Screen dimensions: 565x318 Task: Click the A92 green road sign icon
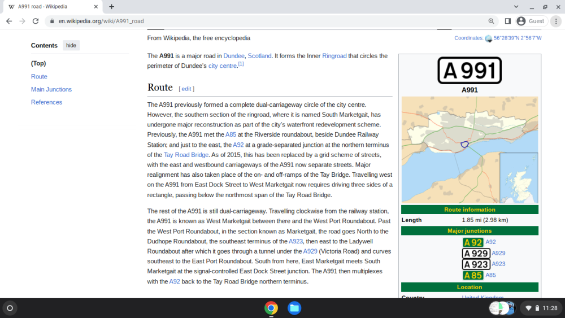coord(473,242)
